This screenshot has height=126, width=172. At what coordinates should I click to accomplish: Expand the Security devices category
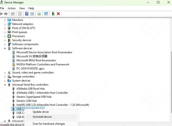click(x=5, y=40)
